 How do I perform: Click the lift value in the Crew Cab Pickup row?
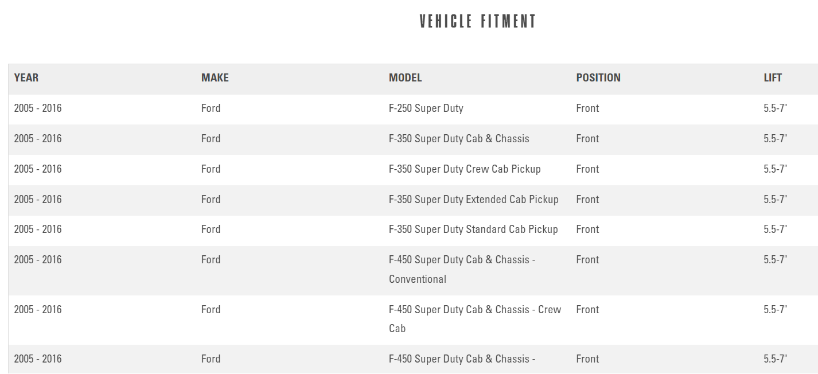[x=775, y=169]
